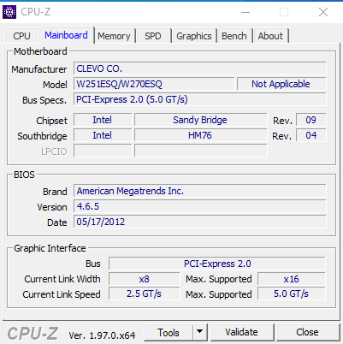The image size is (343, 344).
Task: Open the SPD tab
Action: [x=153, y=36]
